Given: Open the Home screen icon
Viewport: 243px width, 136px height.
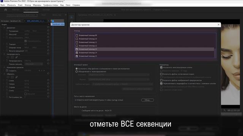Looking at the screenshot, I should pyautogui.click(x=6, y=10).
